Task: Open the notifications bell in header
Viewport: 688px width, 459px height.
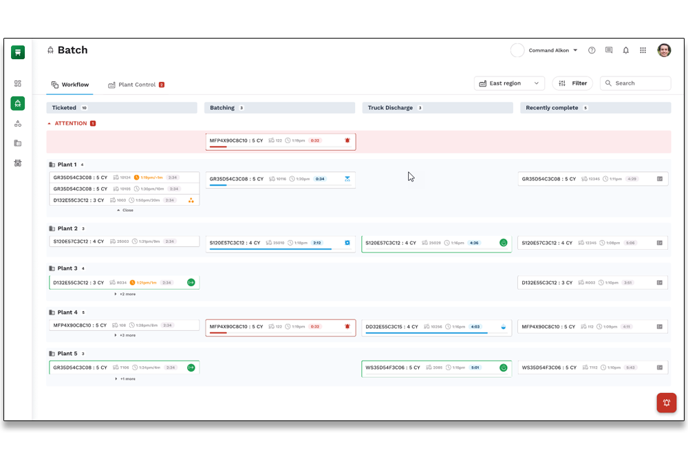Action: coord(626,50)
